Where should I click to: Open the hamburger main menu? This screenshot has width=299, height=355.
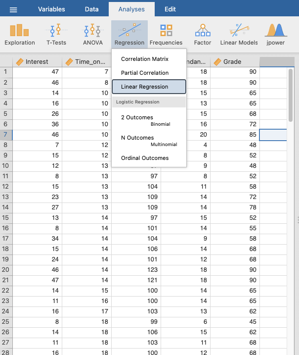14,9
